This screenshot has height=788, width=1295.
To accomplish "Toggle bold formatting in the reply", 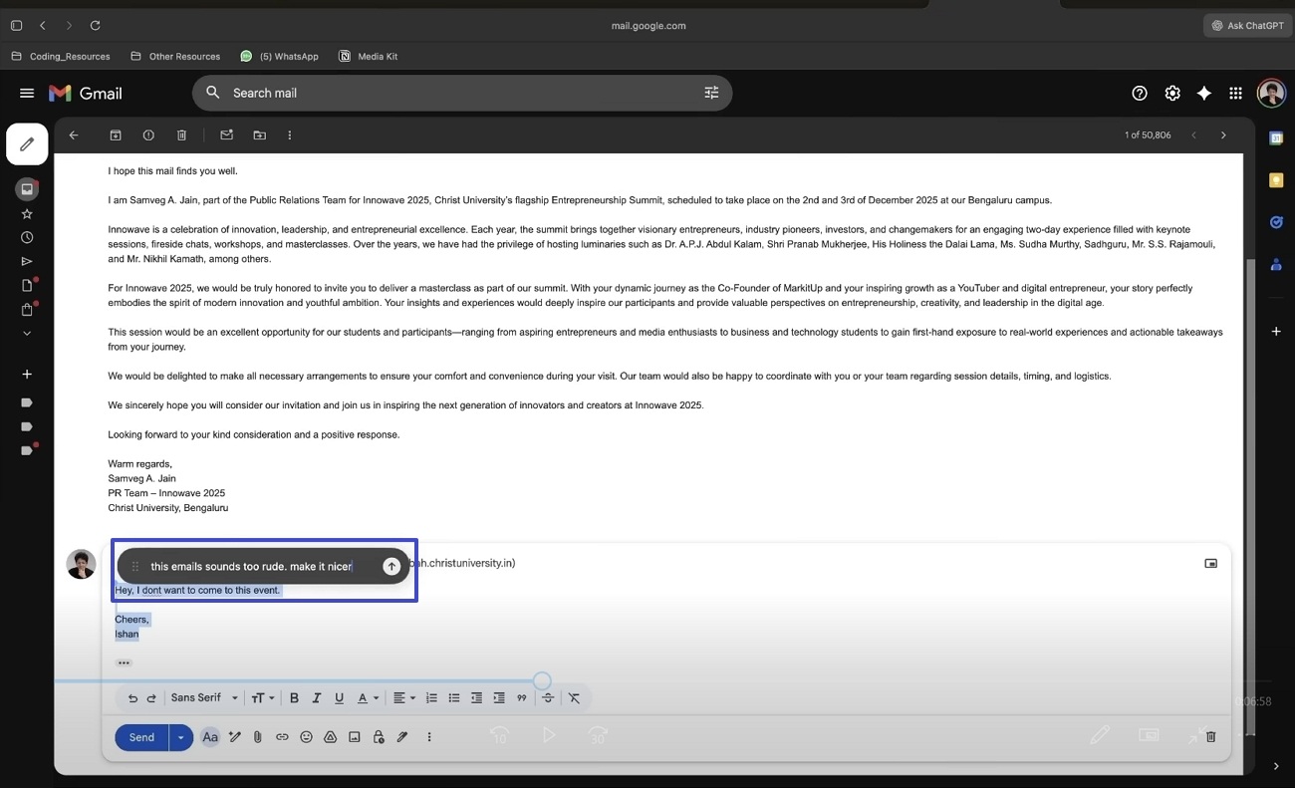I will [x=294, y=697].
